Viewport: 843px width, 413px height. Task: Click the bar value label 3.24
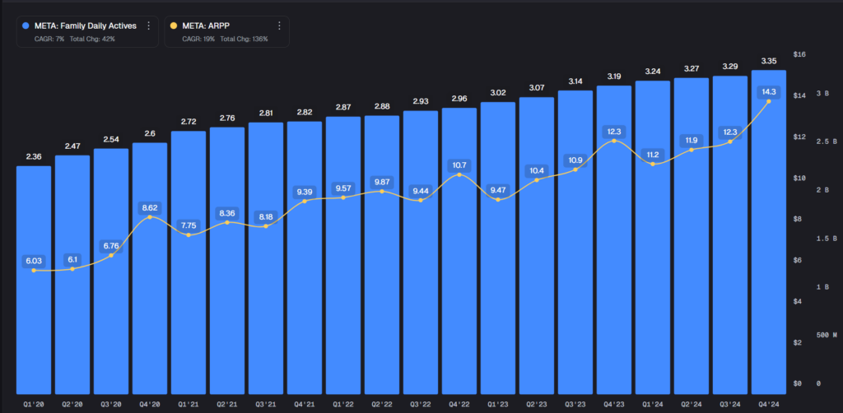coord(653,71)
